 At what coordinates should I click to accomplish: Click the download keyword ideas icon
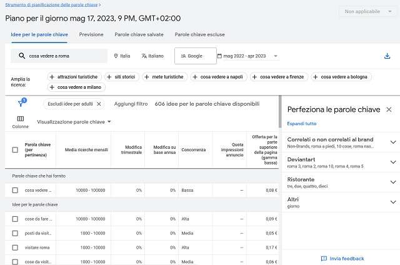(x=387, y=56)
